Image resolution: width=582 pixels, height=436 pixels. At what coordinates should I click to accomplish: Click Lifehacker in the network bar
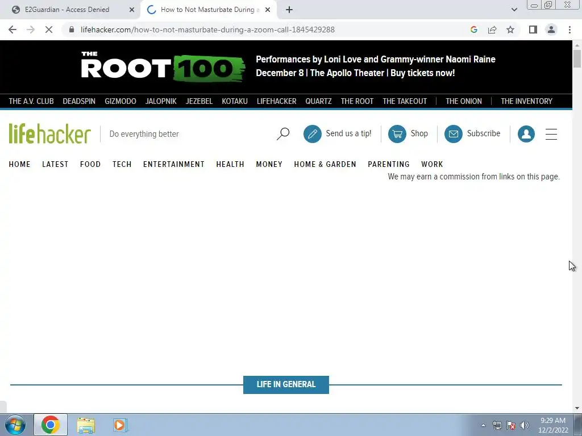(x=277, y=101)
